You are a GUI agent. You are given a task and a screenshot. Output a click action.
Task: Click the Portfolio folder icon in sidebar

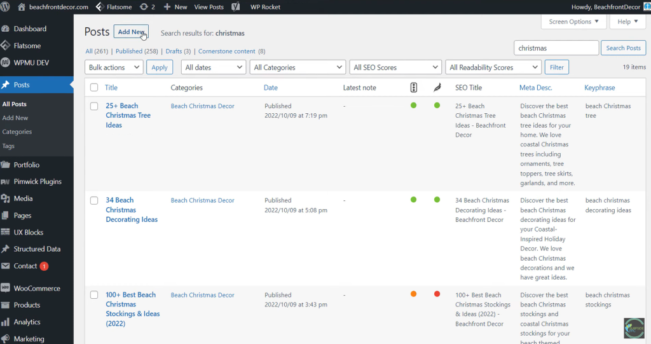(x=5, y=165)
